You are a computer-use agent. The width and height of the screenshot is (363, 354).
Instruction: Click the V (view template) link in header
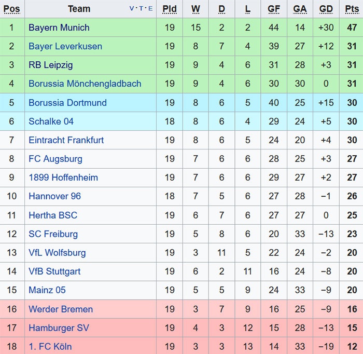click(132, 9)
